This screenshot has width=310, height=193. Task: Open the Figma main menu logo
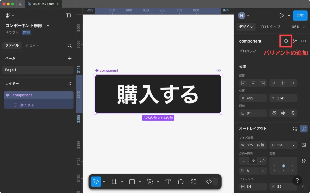click(x=8, y=16)
